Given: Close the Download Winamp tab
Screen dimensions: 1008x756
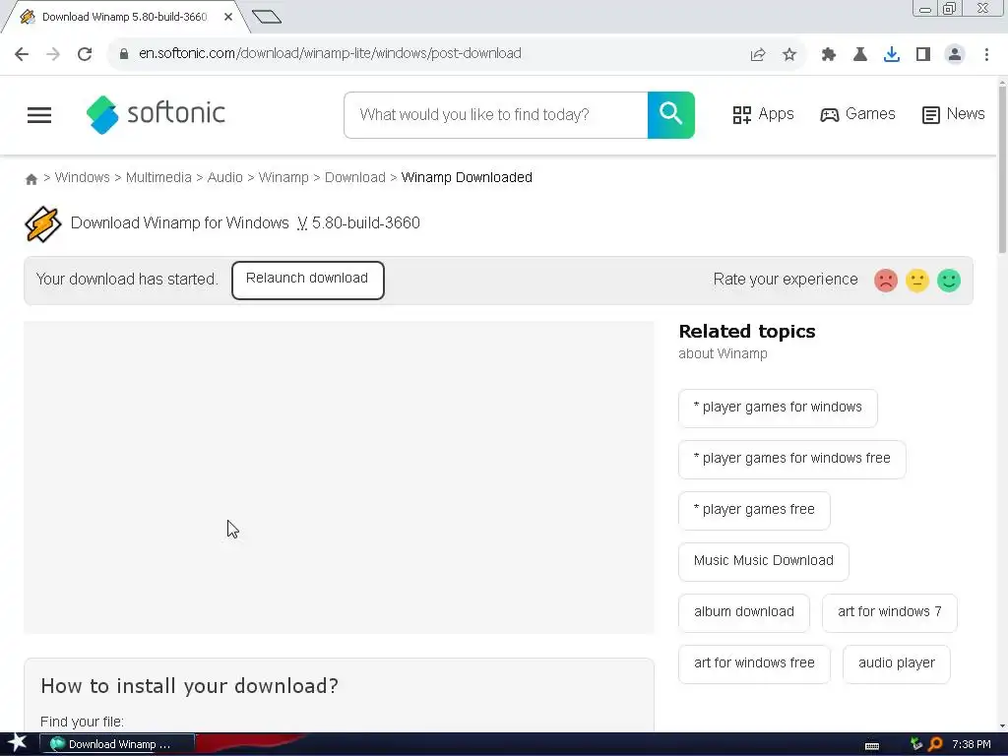Looking at the screenshot, I should click(228, 17).
